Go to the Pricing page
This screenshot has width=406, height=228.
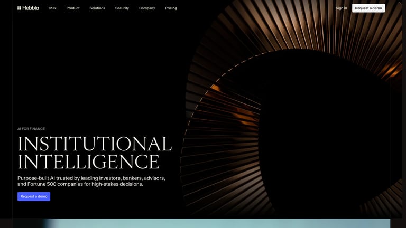[x=171, y=8]
